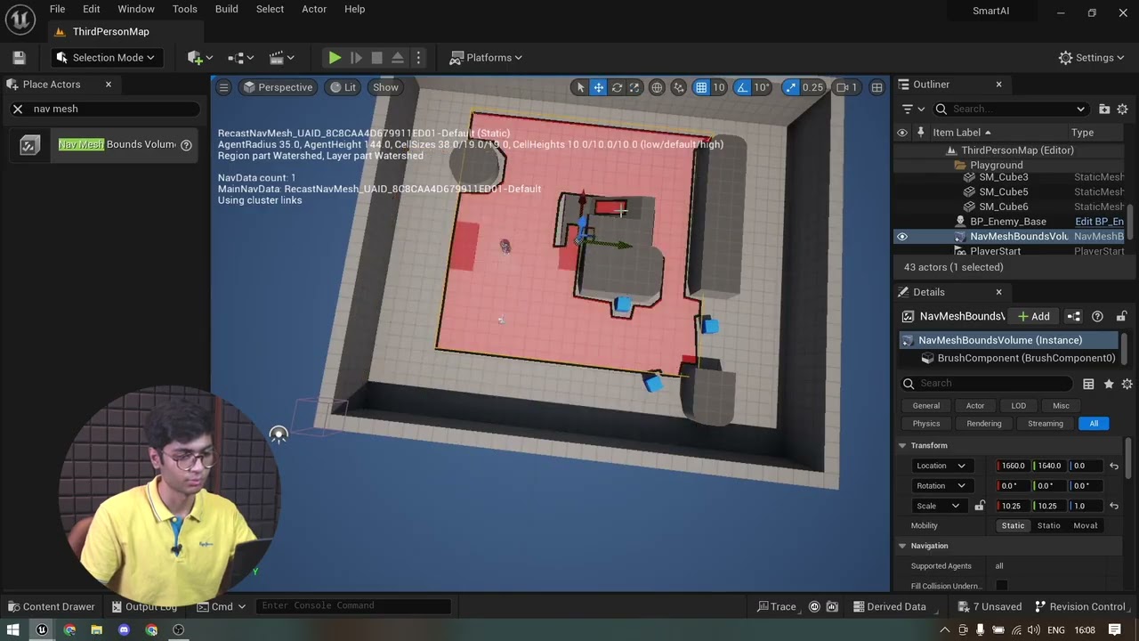Open the Selection Mode dropdown

pos(105,58)
